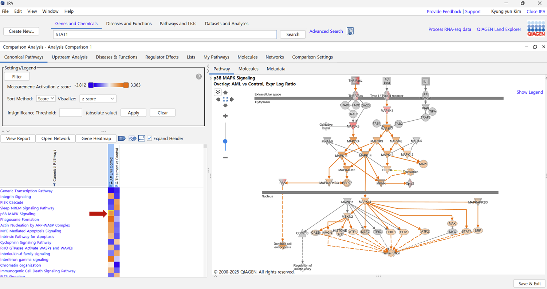Click the icon beside Advanced Search
Viewport: 547px width, 289px height.
350,31
